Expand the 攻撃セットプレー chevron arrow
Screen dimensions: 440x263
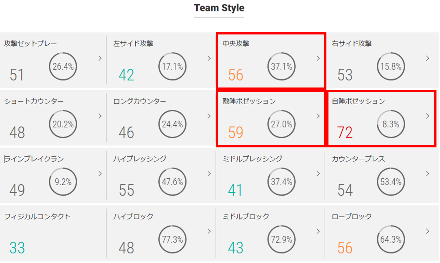click(x=100, y=58)
